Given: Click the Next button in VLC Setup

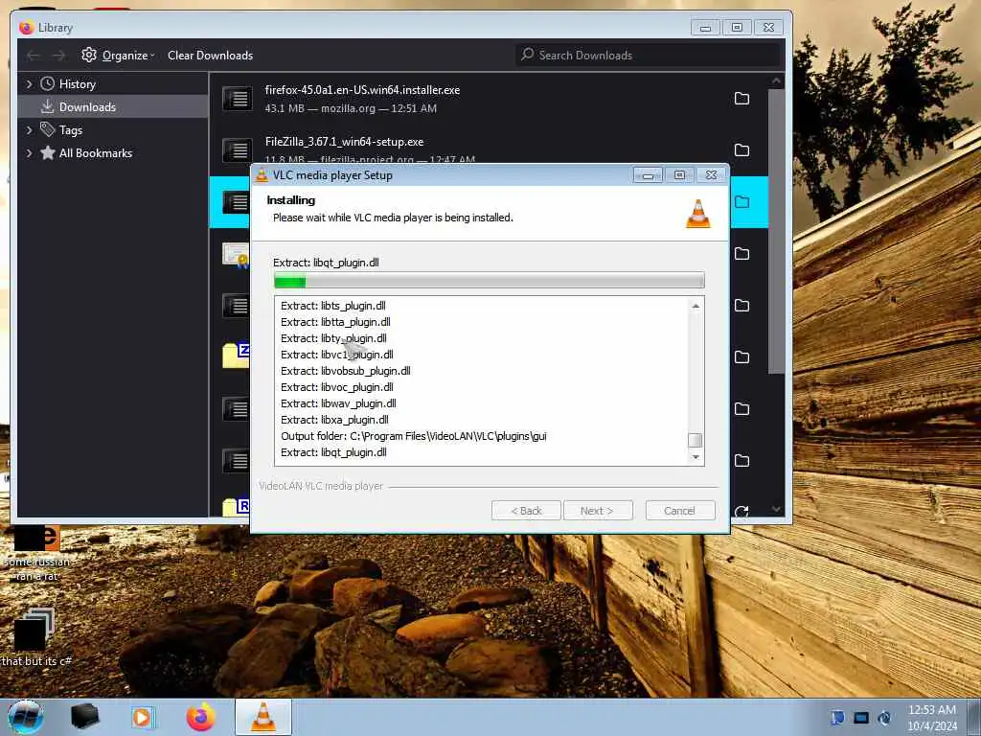Looking at the screenshot, I should pyautogui.click(x=598, y=511).
